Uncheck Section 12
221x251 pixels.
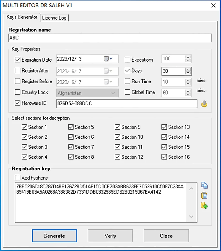point(118,157)
